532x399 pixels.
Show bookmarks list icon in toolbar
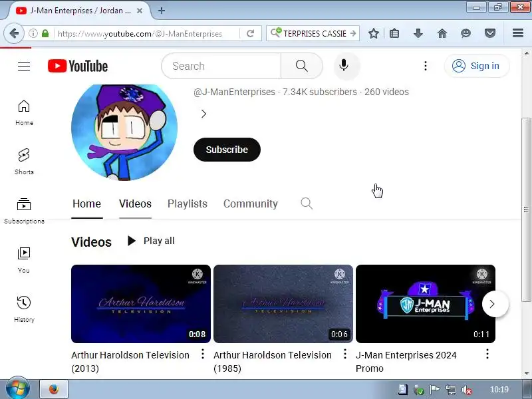[394, 34]
